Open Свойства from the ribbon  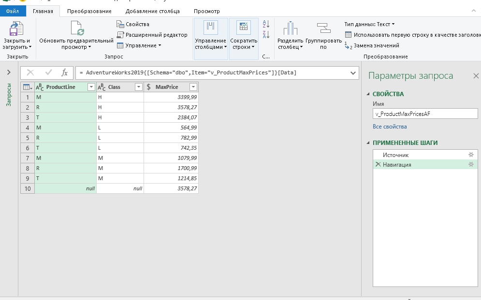(x=133, y=24)
